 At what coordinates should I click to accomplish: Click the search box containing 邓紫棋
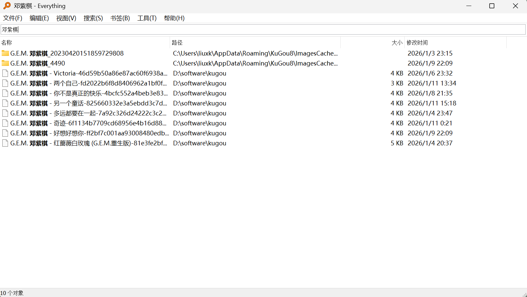tap(263, 30)
